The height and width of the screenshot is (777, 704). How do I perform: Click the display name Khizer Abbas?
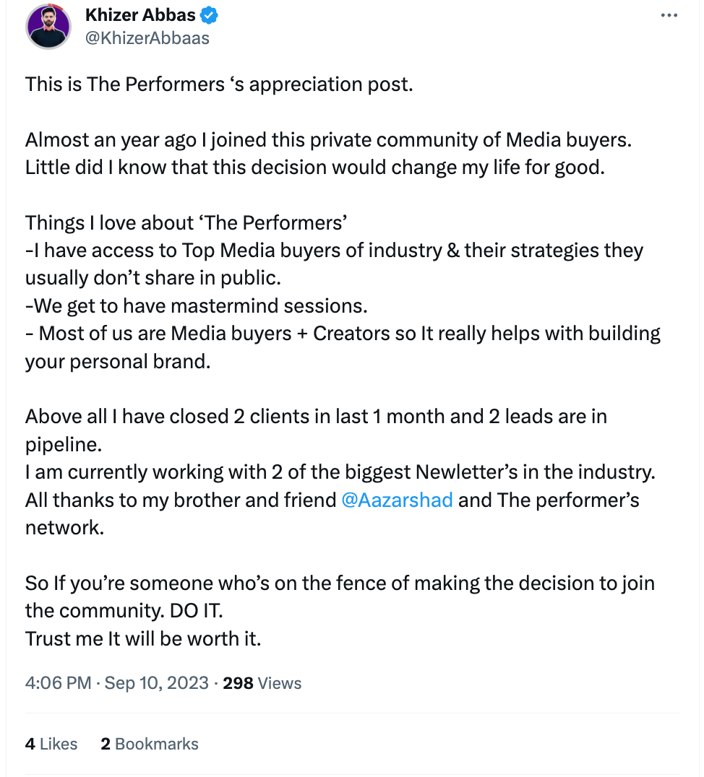pos(142,15)
